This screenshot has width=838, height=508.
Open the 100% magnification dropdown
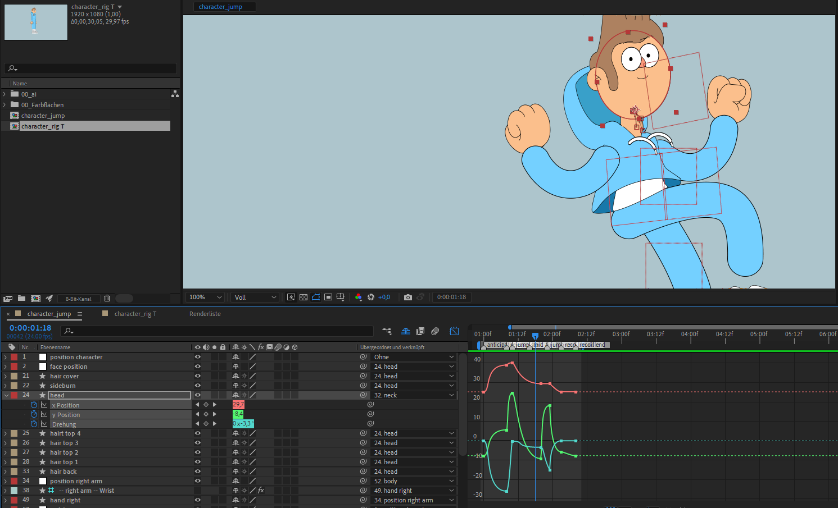205,298
